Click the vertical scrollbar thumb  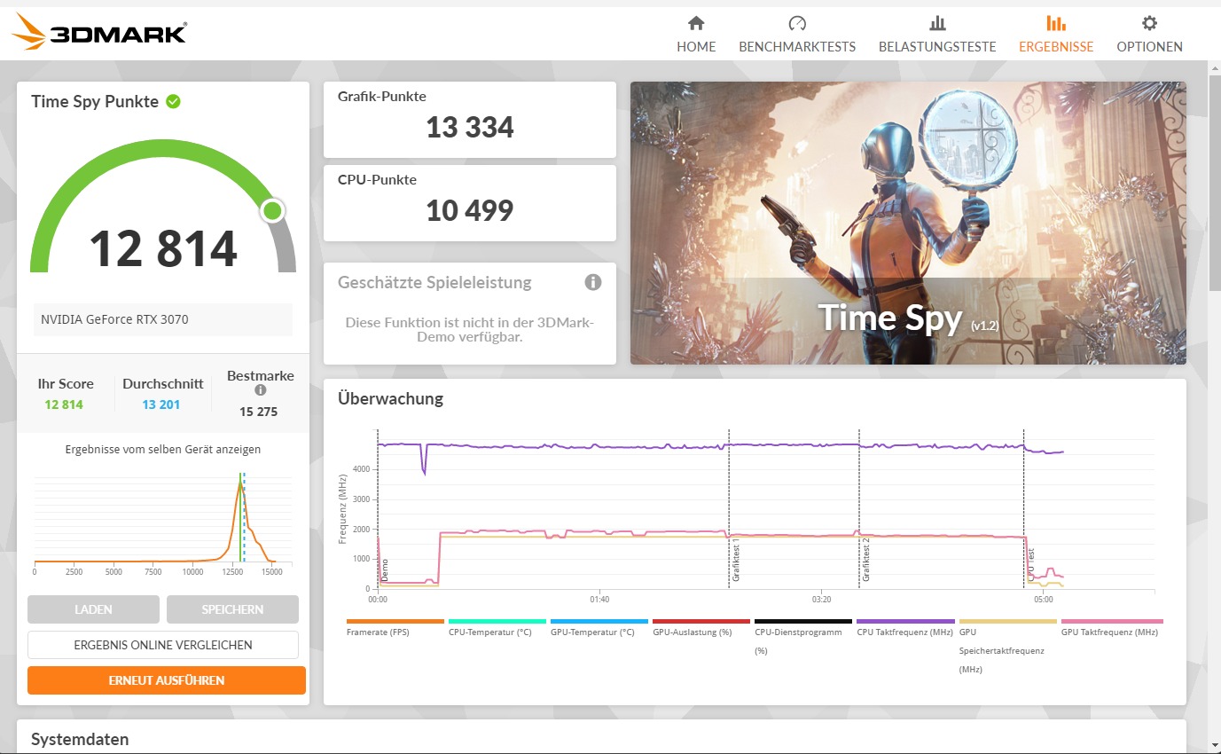pyautogui.click(x=1214, y=183)
